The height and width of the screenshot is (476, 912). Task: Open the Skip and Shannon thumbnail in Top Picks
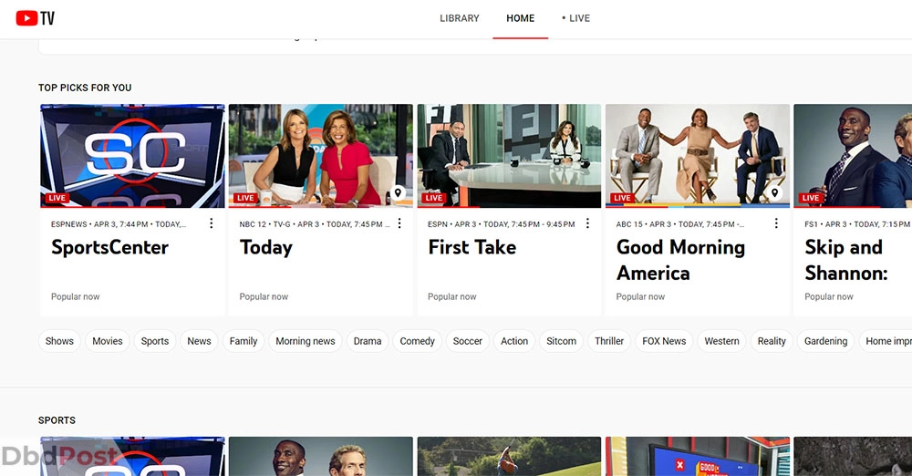853,156
